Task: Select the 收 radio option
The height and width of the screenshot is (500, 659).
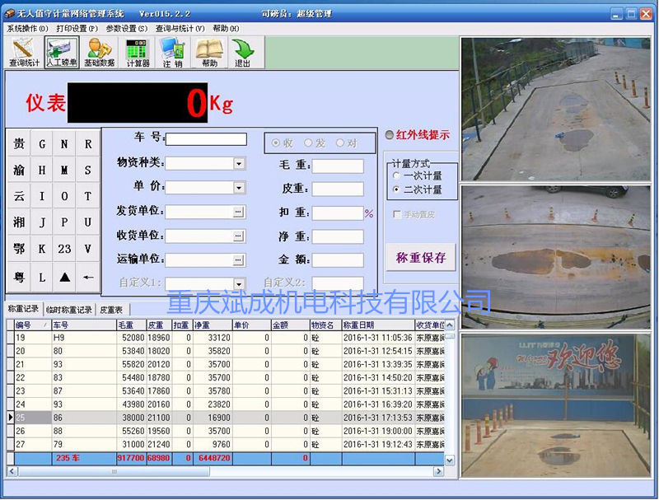Action: coord(276,143)
